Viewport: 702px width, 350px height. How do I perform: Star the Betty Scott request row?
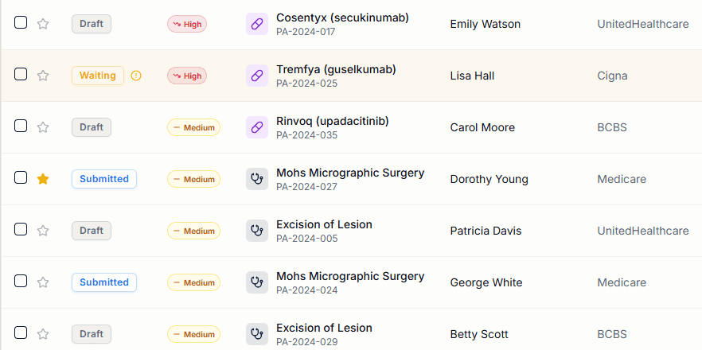[43, 334]
